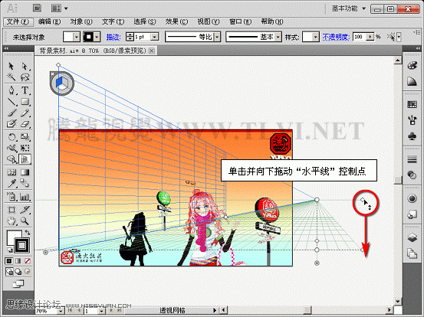Viewport: 424px width, 317px height.
Task: Change screen mode button
Action: tap(18, 283)
